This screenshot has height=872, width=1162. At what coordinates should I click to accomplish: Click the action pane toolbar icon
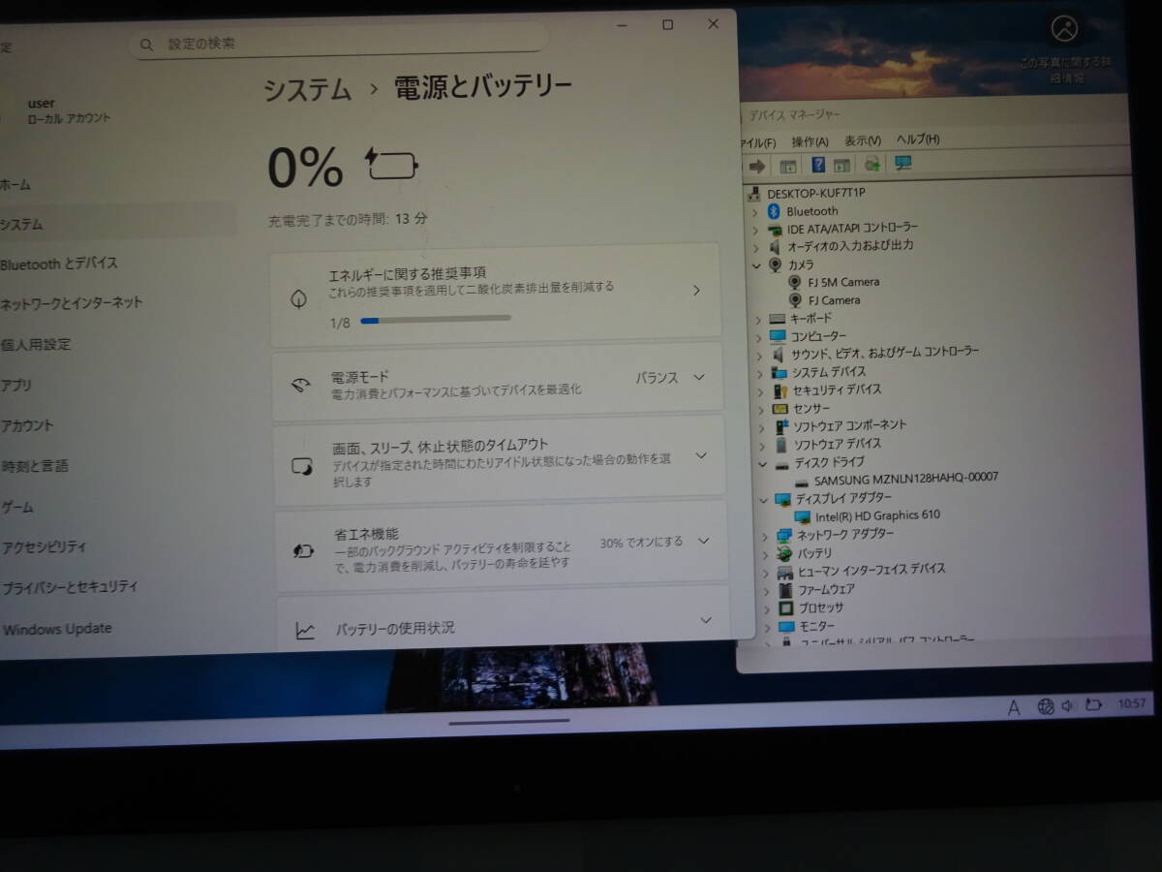point(842,165)
